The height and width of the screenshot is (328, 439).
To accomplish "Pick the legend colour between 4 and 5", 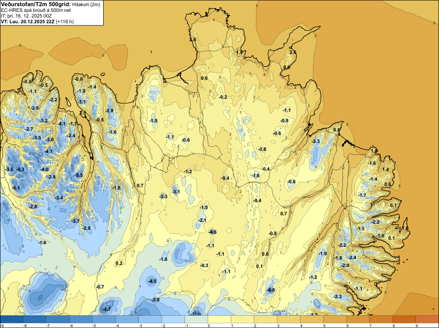I will tap(312, 319).
